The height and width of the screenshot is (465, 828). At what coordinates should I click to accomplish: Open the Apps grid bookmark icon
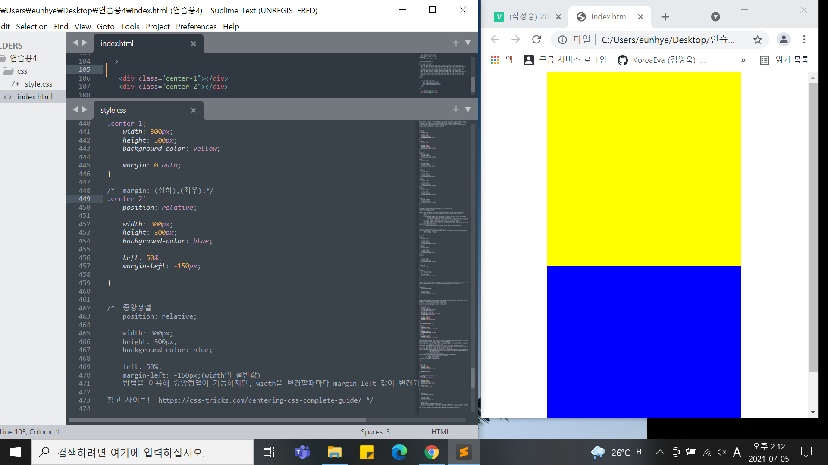click(x=495, y=60)
